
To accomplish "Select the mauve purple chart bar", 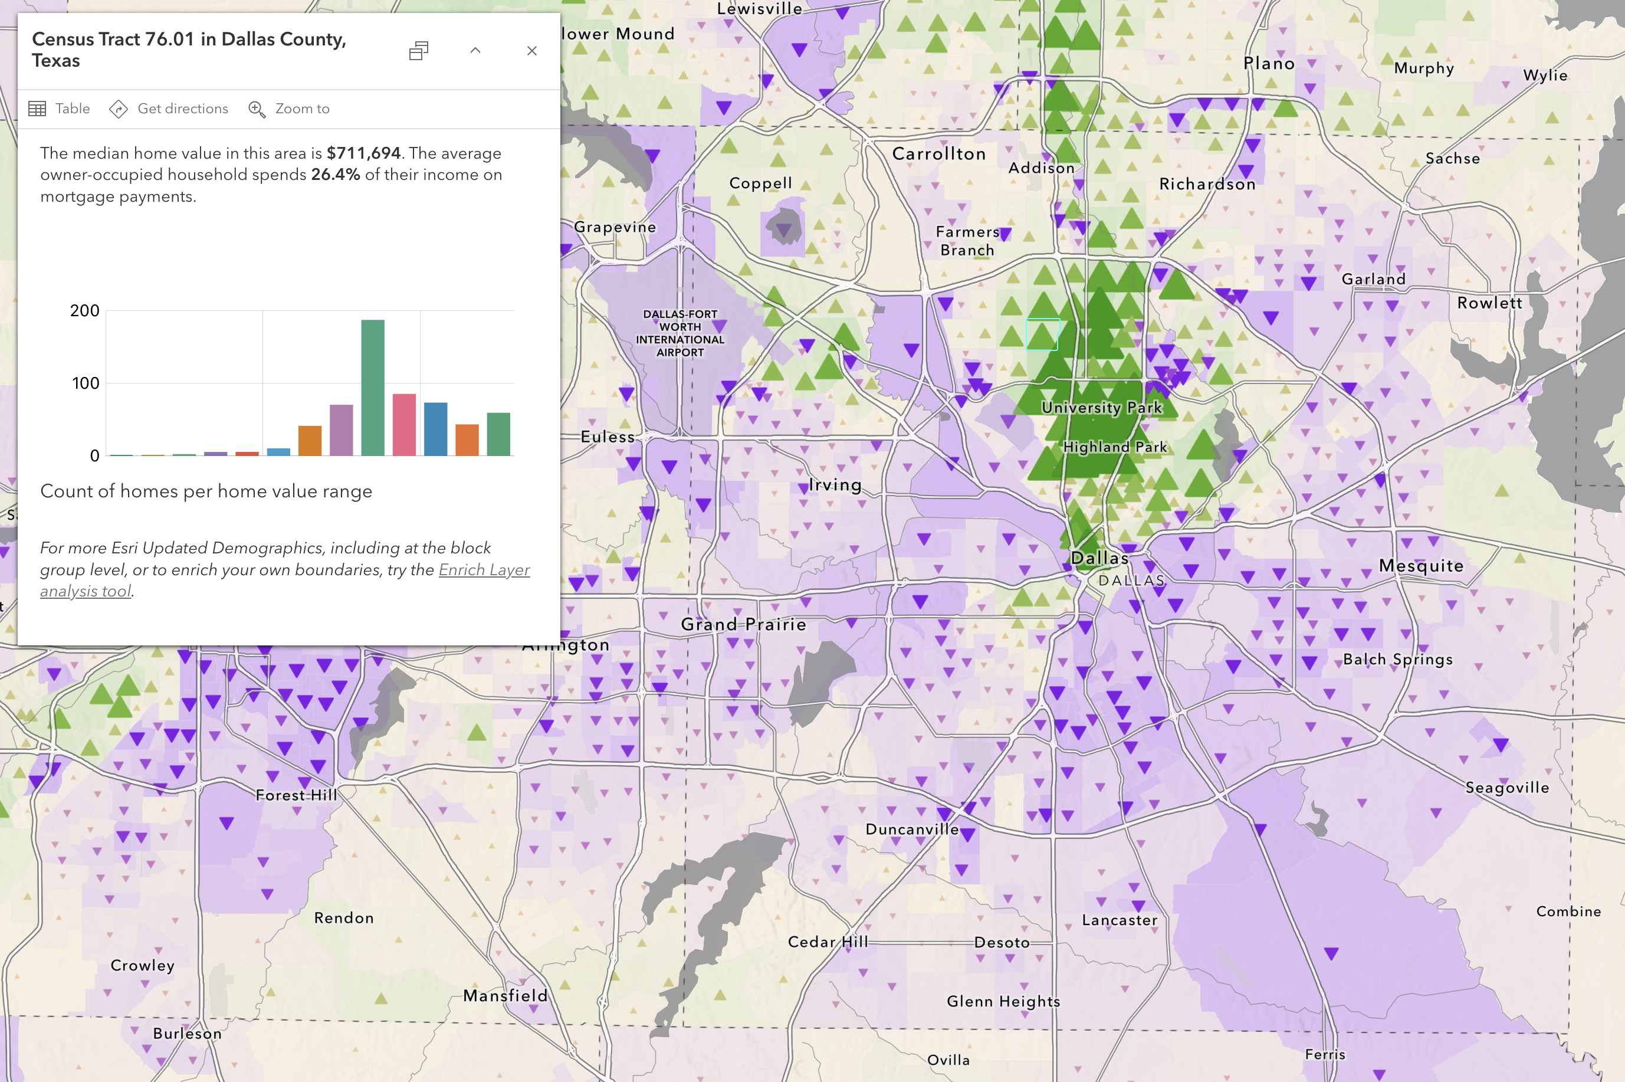I will pyautogui.click(x=342, y=430).
